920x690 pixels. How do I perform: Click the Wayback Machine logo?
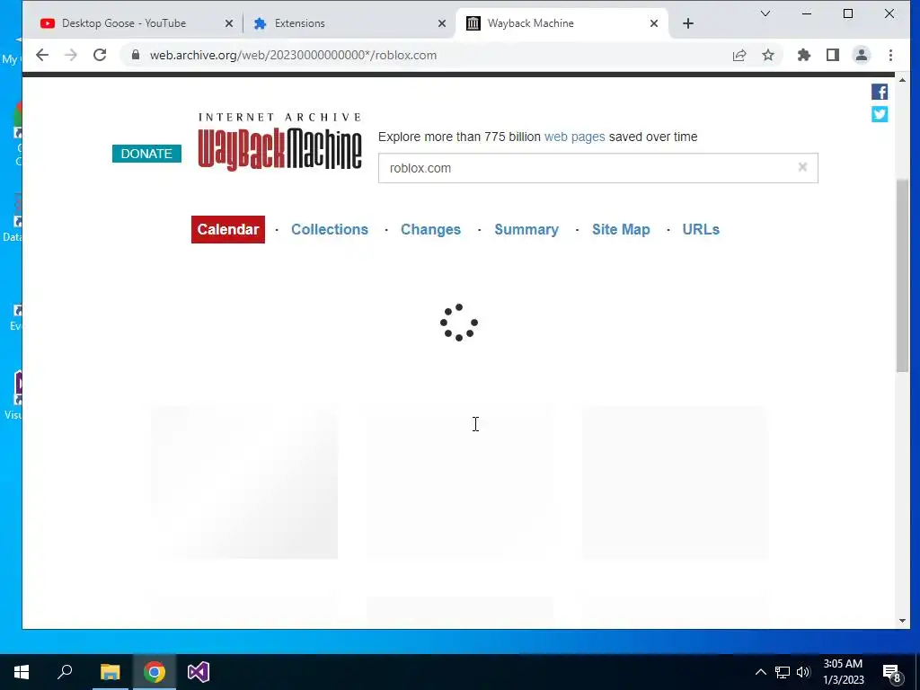(x=280, y=142)
